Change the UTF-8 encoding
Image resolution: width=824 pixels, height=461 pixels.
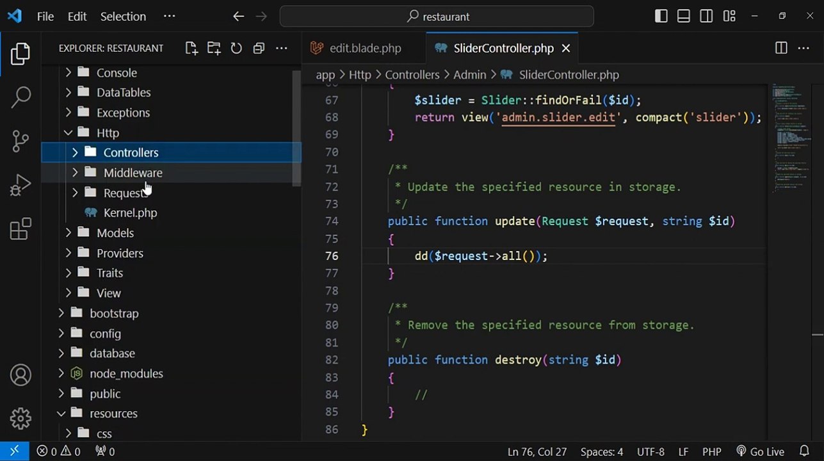[650, 451]
